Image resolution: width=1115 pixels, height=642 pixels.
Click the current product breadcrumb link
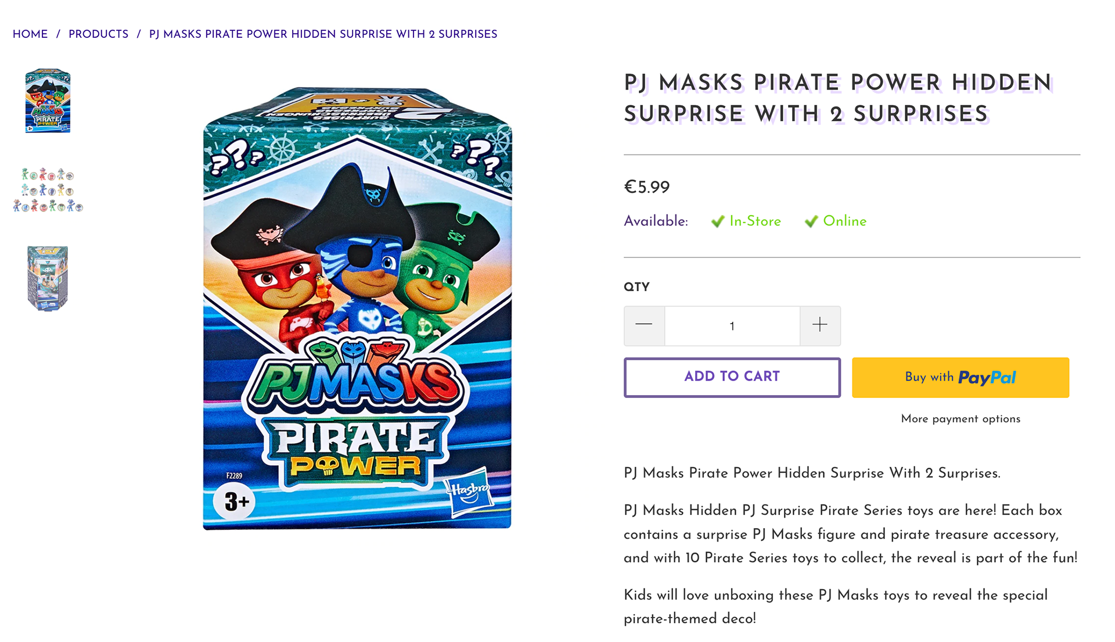point(323,34)
